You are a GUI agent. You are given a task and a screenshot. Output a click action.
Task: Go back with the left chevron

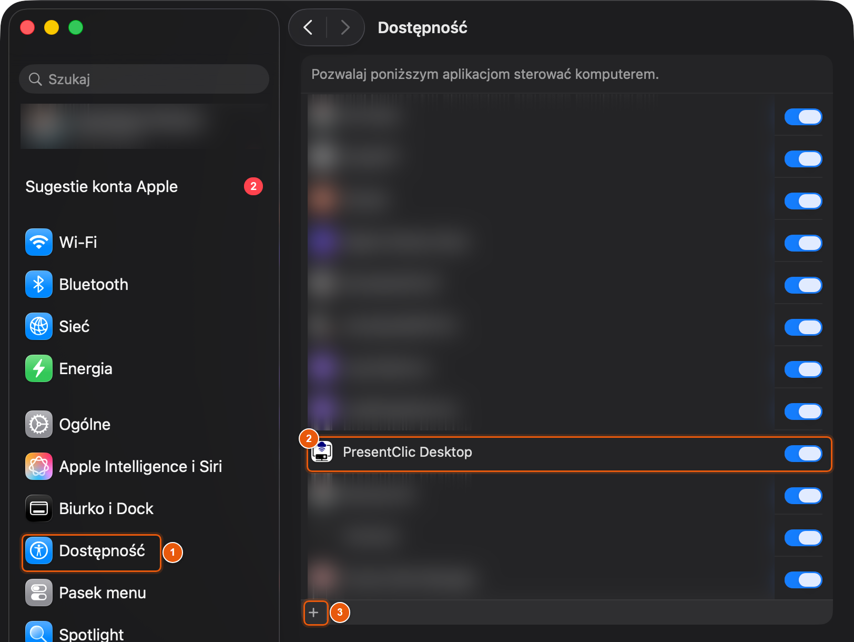(x=308, y=27)
